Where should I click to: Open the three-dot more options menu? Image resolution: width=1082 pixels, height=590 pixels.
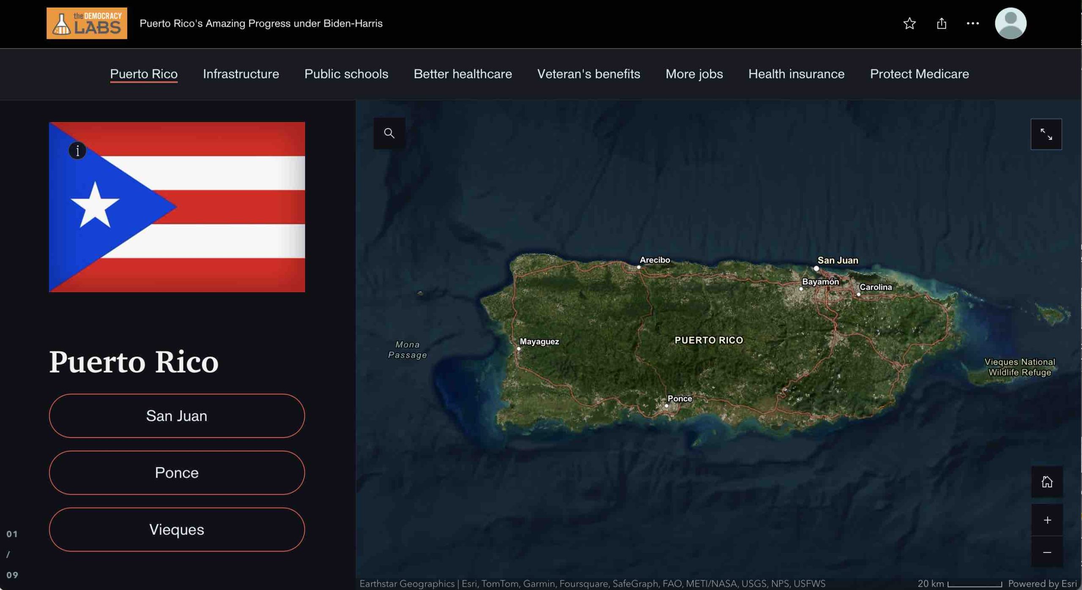pyautogui.click(x=973, y=23)
